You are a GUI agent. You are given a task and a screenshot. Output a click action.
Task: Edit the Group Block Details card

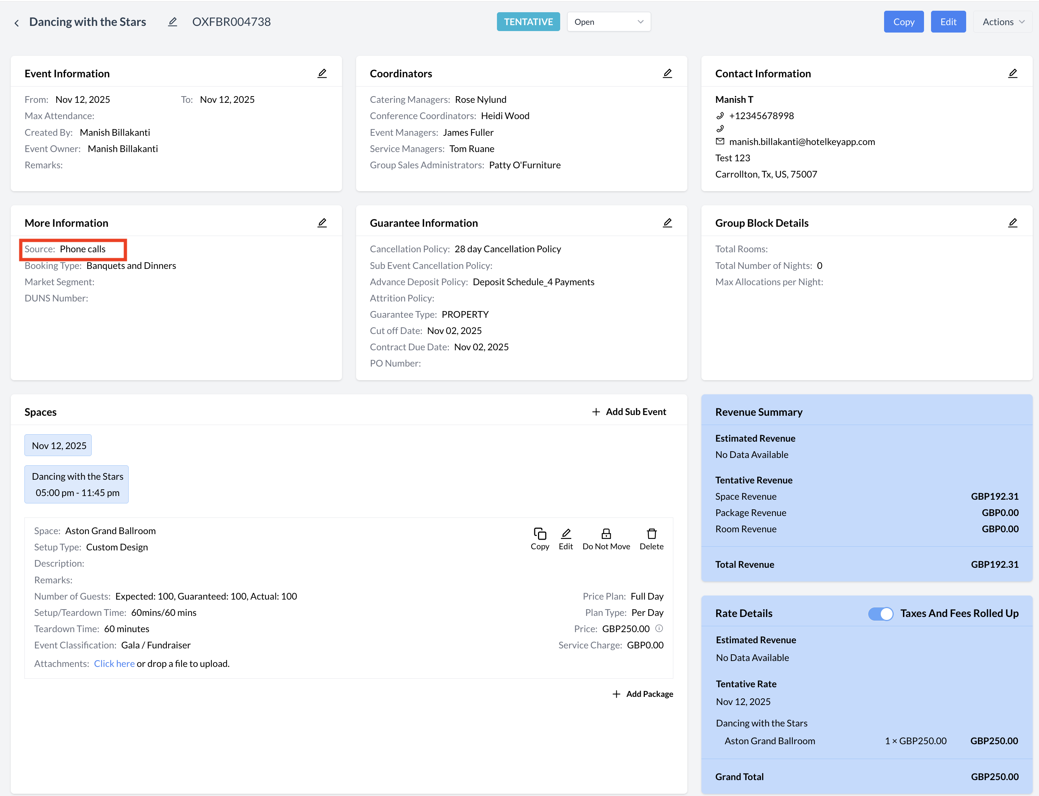click(1012, 223)
